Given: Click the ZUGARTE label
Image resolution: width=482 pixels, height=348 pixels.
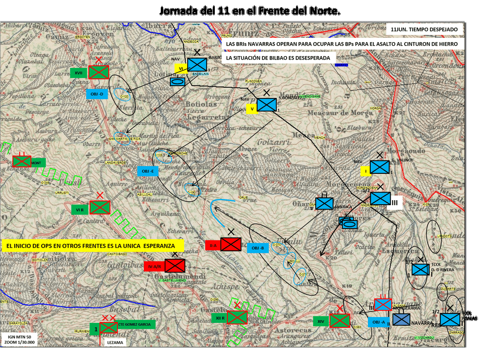Looking at the screenshot, I should pyautogui.click(x=448, y=289).
